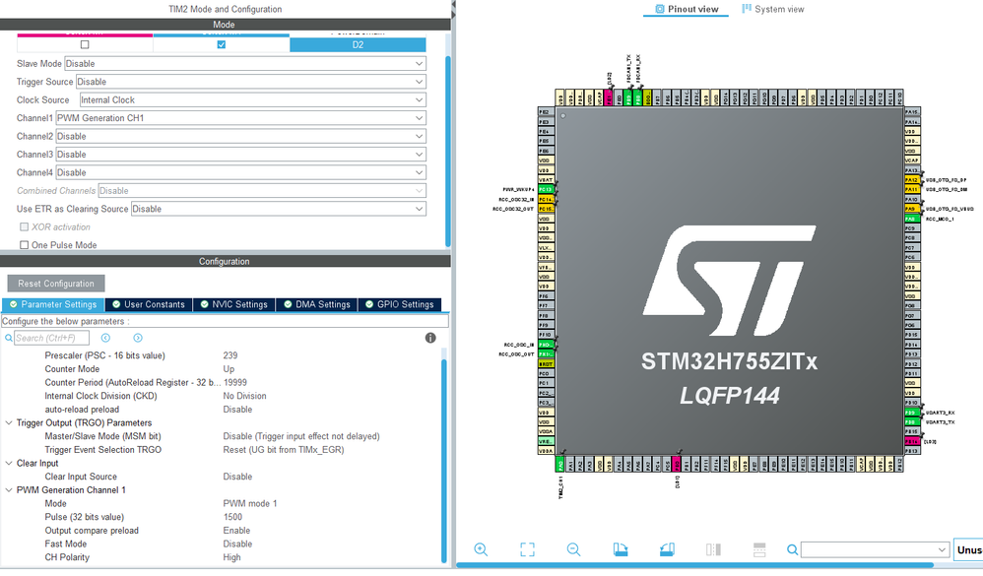Go to previous search result arrow
Screen dimensions: 983x576
(x=106, y=338)
